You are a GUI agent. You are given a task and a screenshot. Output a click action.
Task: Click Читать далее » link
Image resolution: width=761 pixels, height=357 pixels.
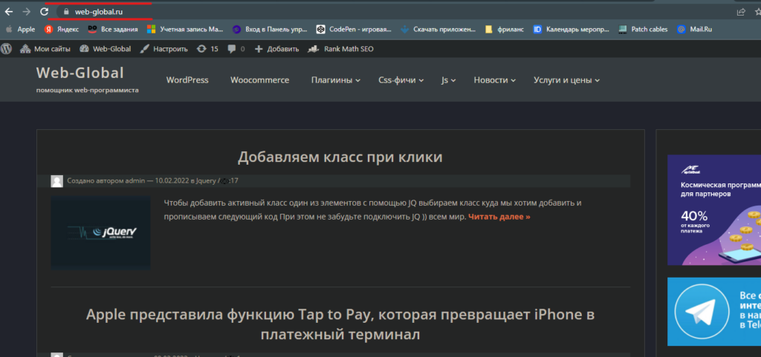499,217
